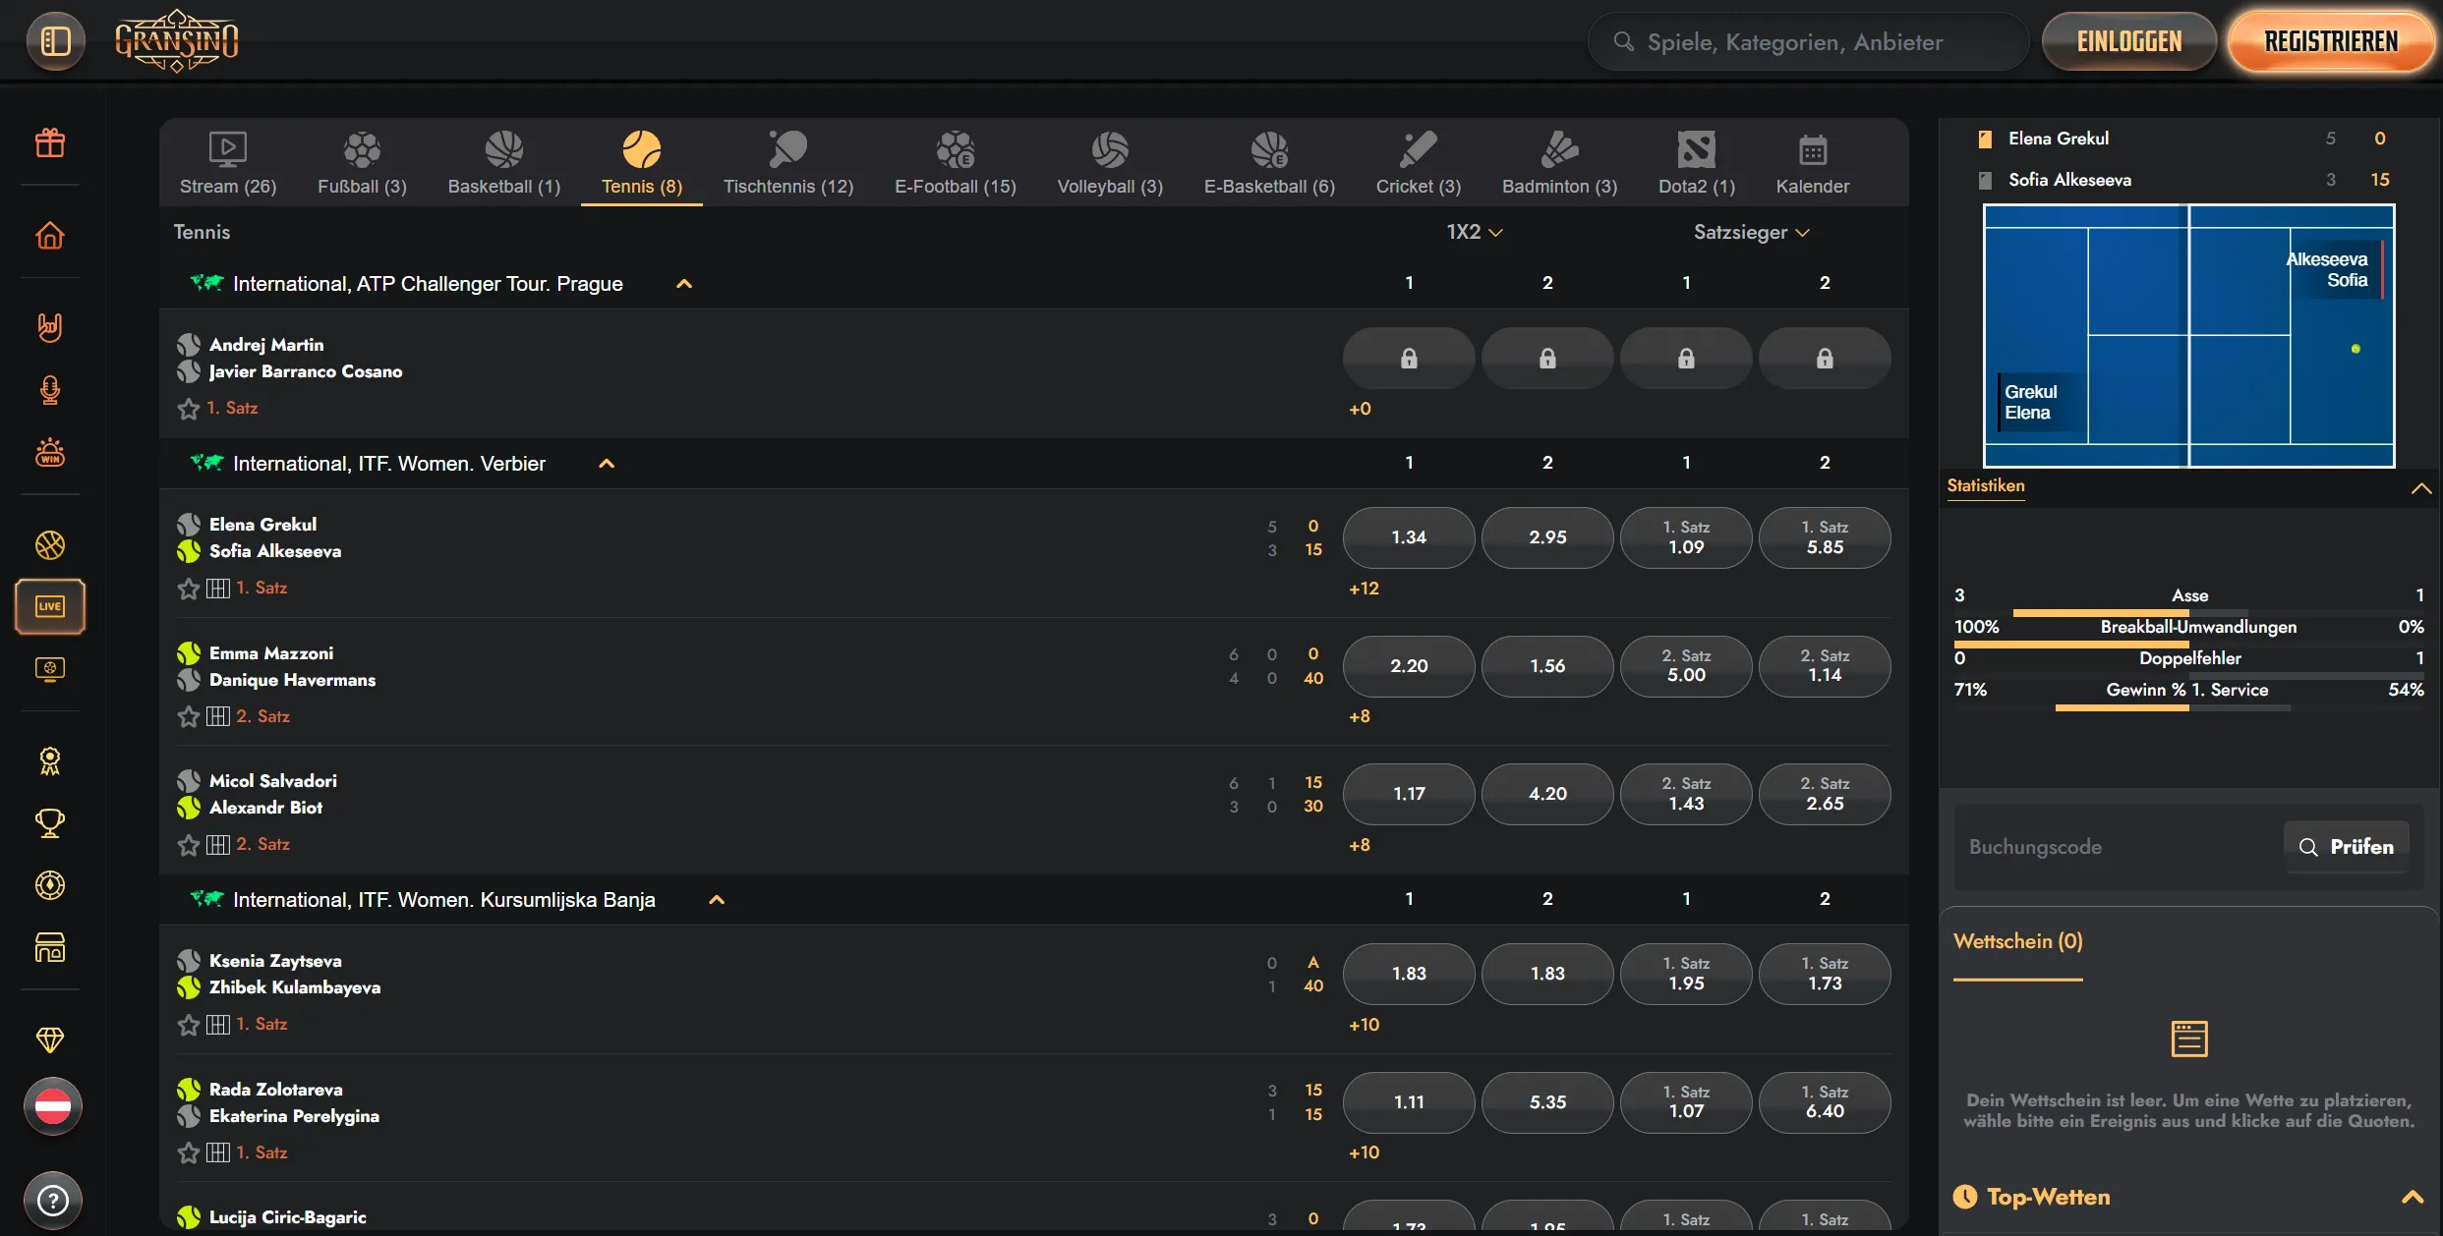Bet on Elena Grekul at odds 1.34

pyautogui.click(x=1409, y=537)
